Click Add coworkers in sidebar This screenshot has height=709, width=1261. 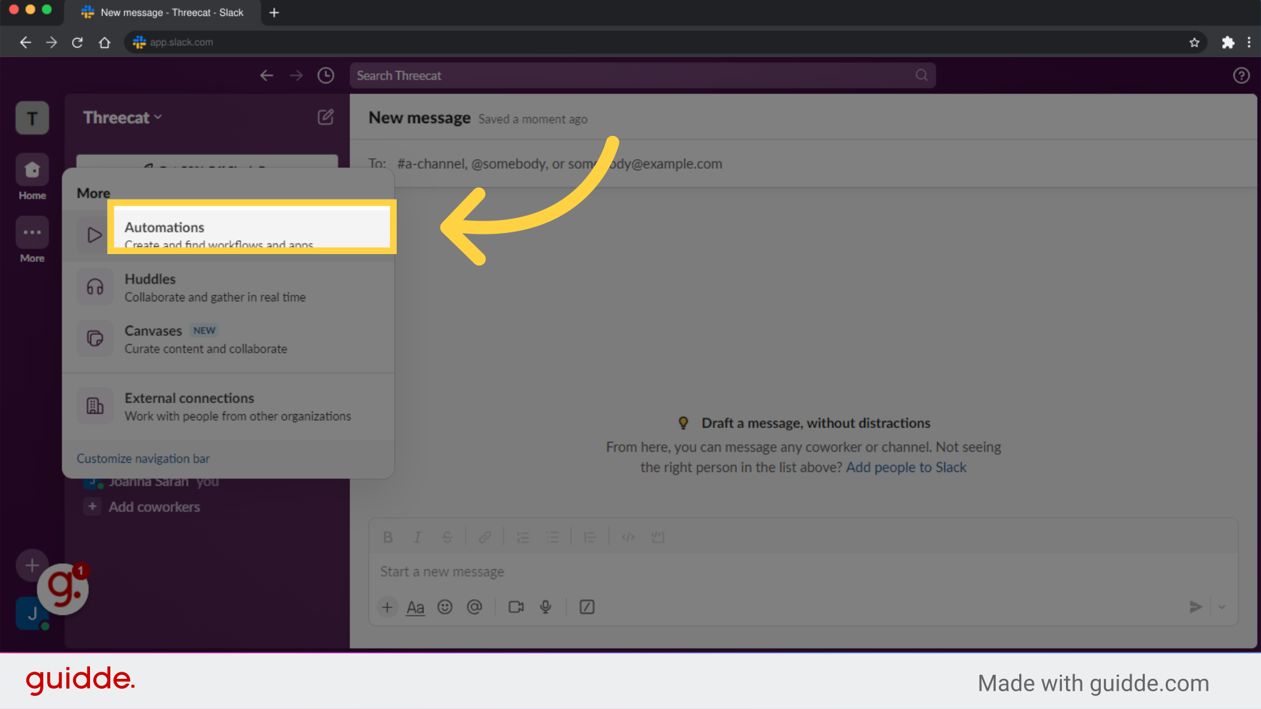point(154,507)
